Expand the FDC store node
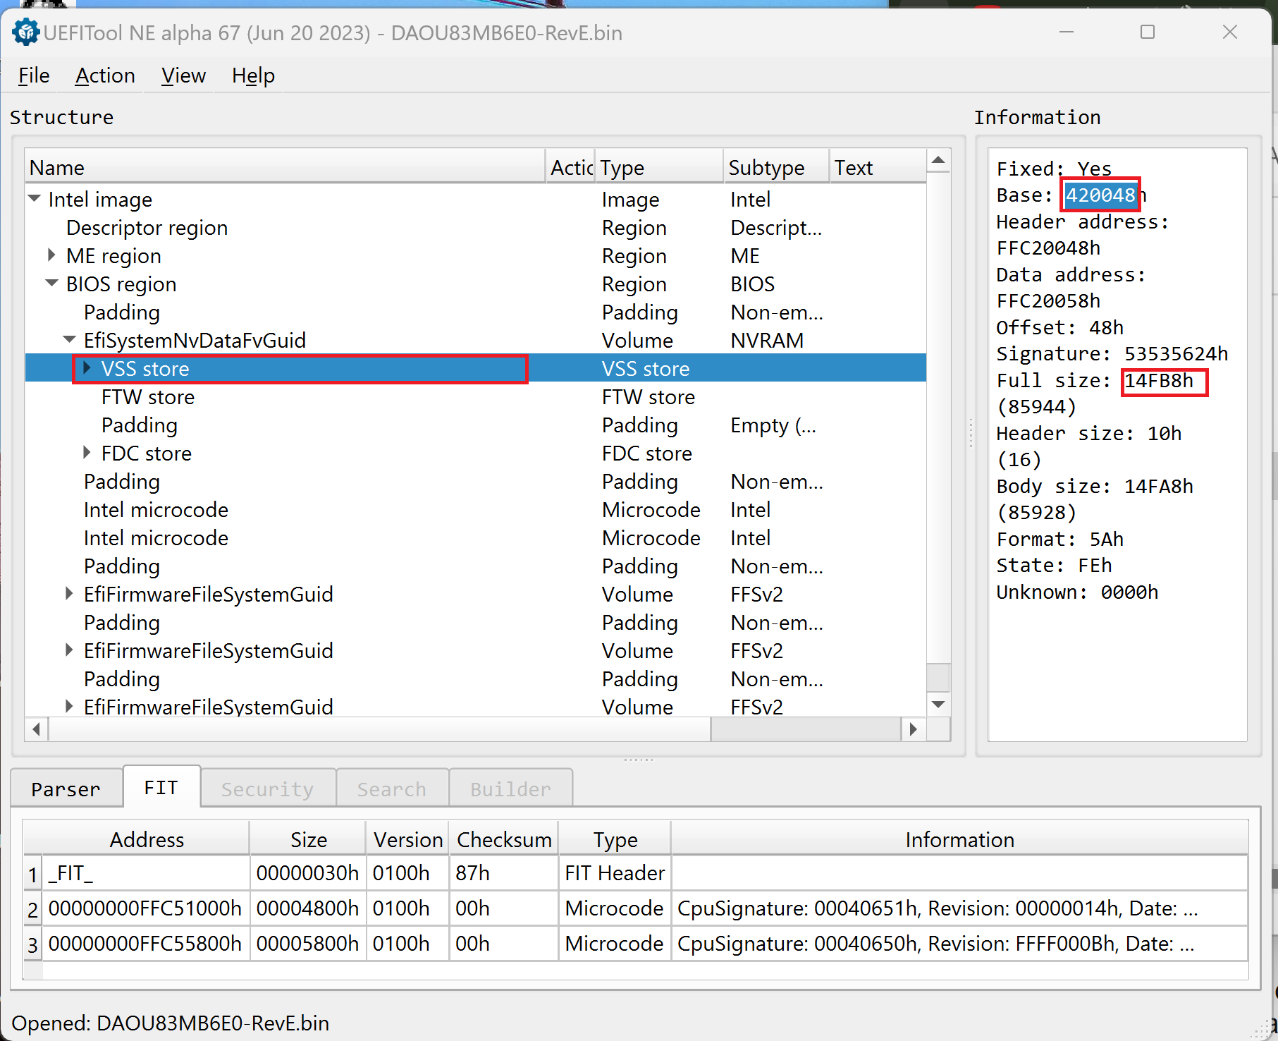 click(x=87, y=453)
